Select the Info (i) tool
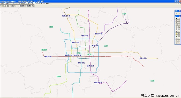Image resolution: width=181 pixels, height=98 pixels. coord(177,31)
